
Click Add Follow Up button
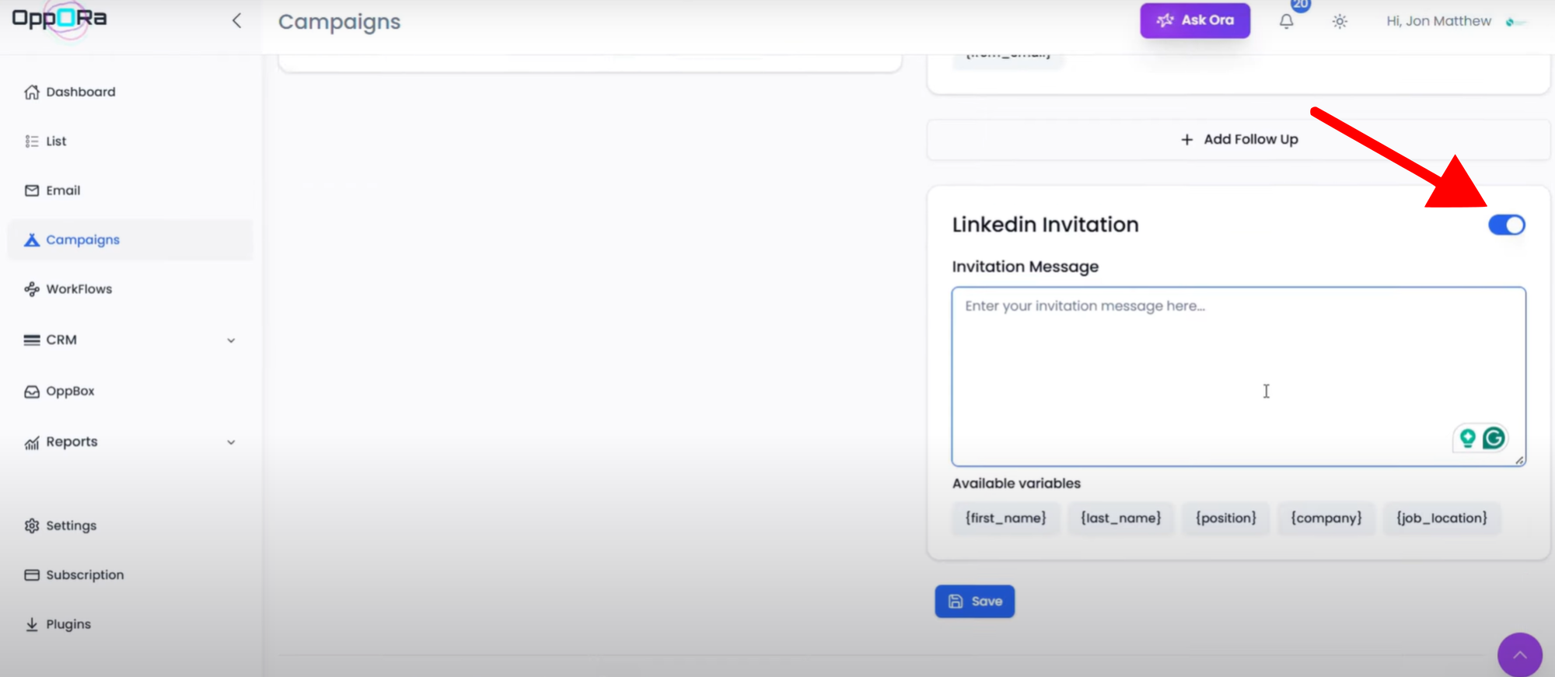[1239, 140]
